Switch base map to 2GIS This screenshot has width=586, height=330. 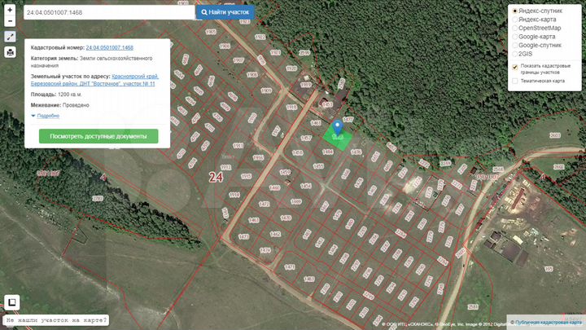(514, 54)
